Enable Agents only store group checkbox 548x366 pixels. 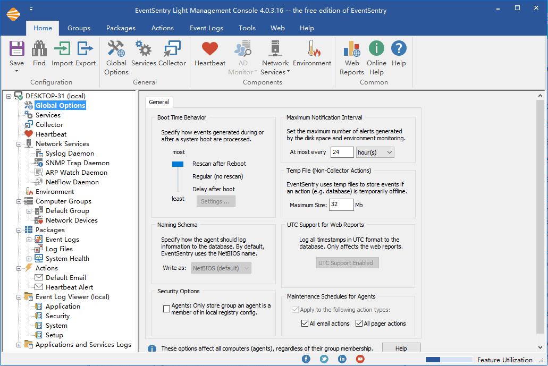pos(167,309)
